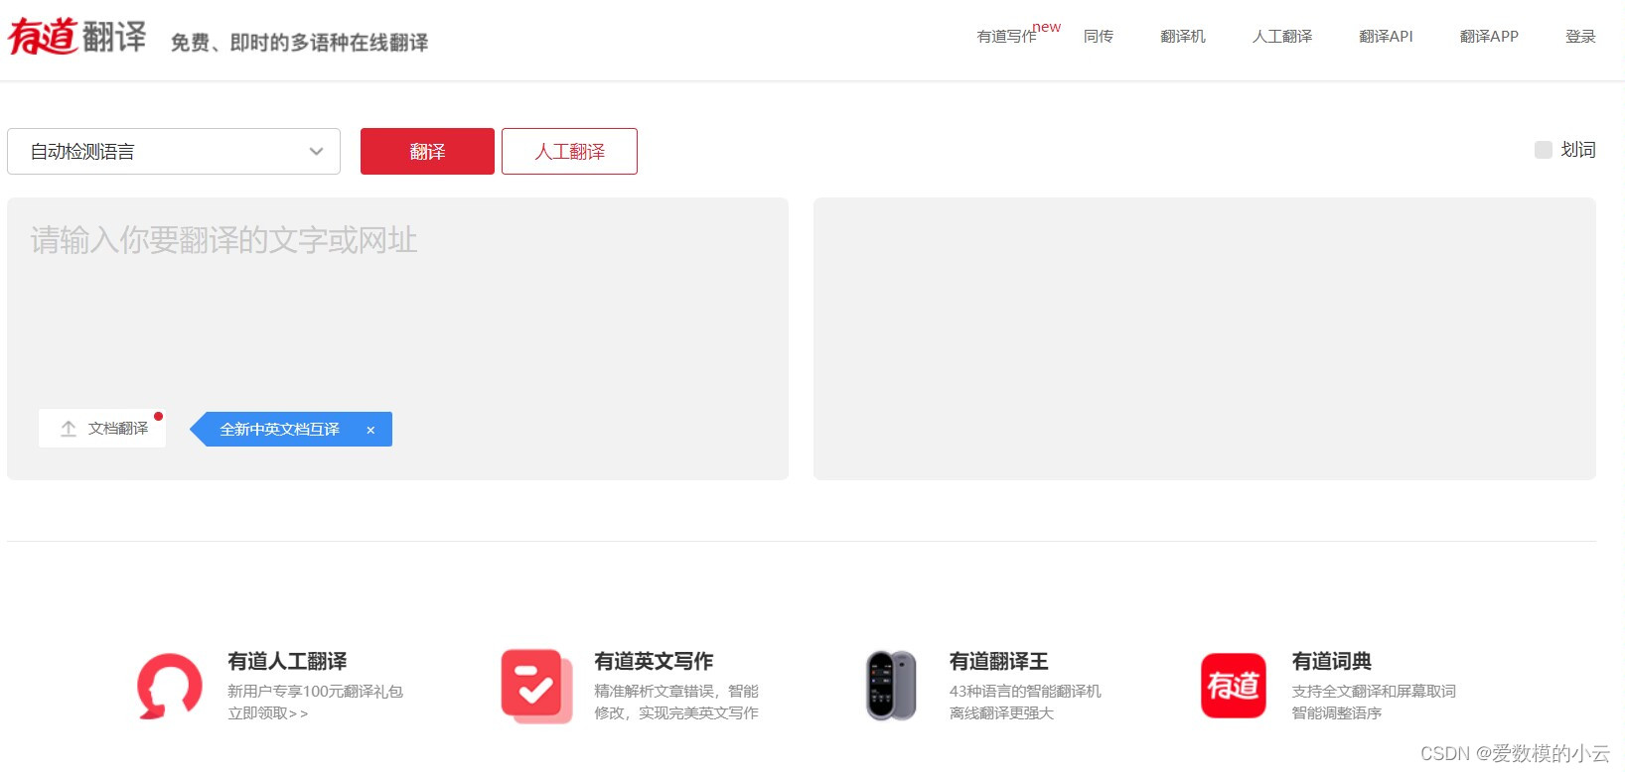Click the Youdao 有道翻译 logo
This screenshot has width=1625, height=772.
click(x=76, y=37)
